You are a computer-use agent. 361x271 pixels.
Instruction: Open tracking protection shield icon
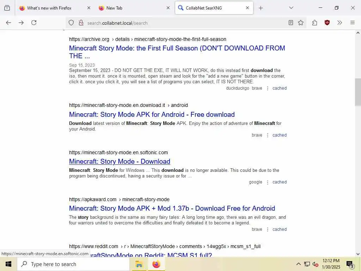tap(71, 23)
